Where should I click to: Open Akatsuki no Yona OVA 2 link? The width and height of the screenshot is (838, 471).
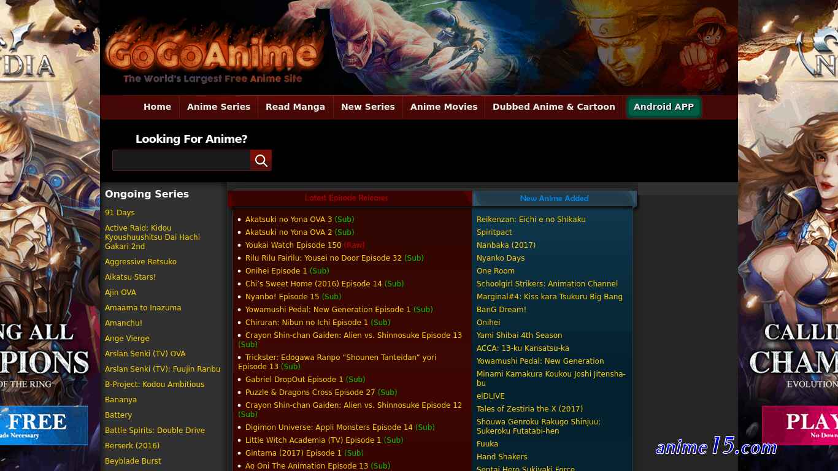[x=288, y=232]
